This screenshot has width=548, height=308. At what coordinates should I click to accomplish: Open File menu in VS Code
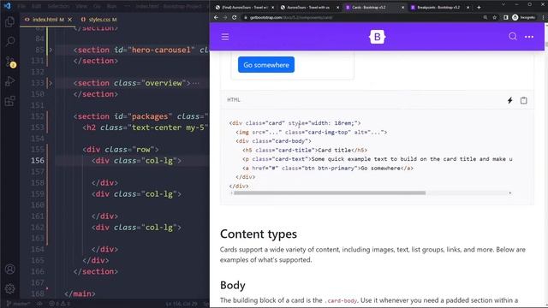(21, 6)
